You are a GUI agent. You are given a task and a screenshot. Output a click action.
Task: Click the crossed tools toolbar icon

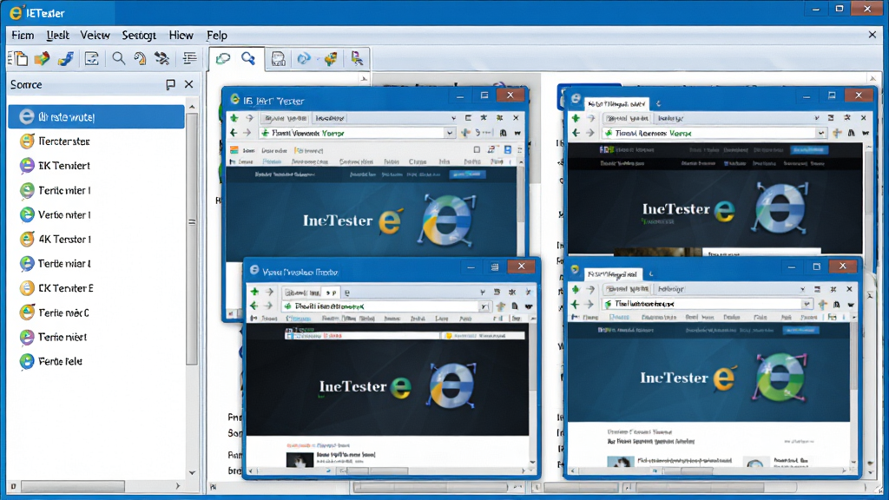[162, 58]
